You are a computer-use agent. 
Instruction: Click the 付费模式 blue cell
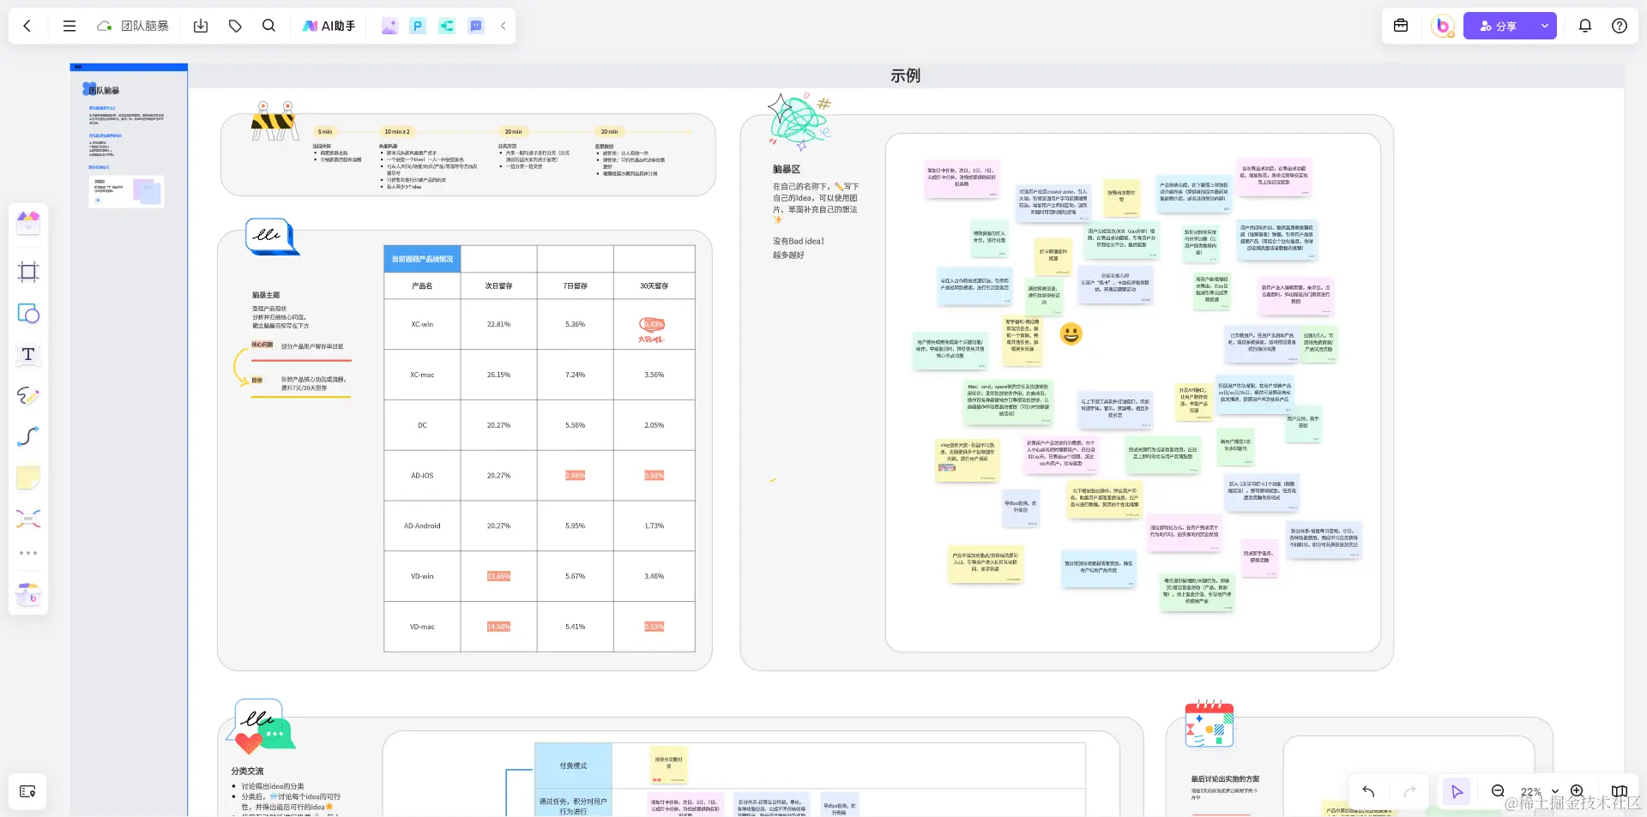573,766
